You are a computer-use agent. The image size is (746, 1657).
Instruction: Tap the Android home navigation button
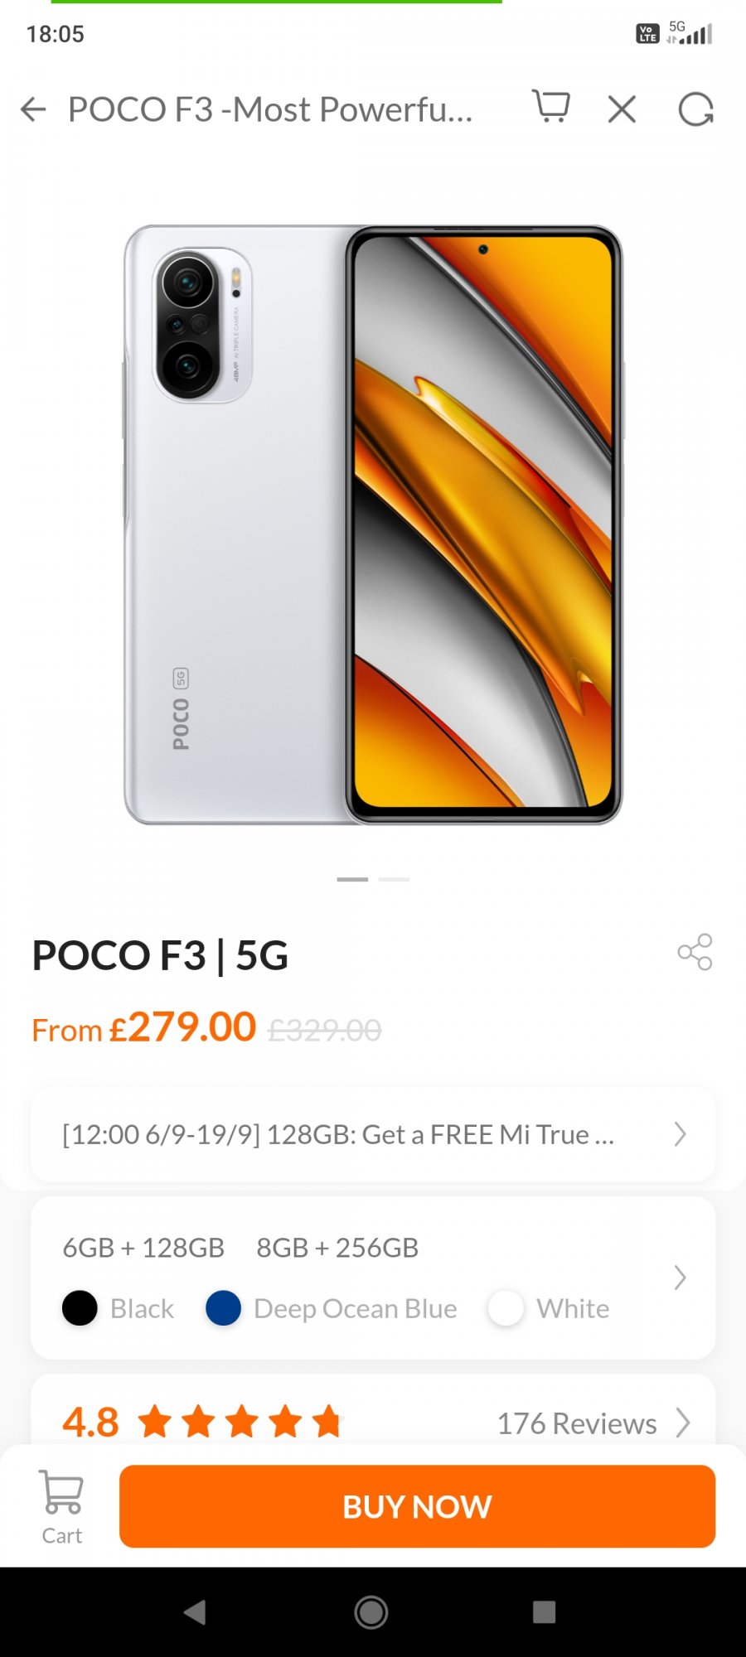371,1612
